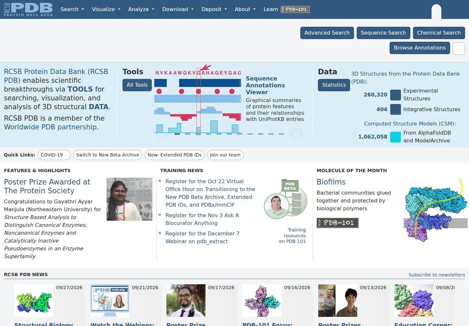Expand the Download dropdown menu

pos(178,9)
